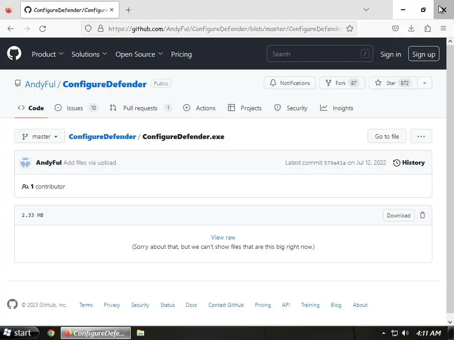Download the ConfigureDefender.exe file
The width and height of the screenshot is (454, 340).
point(399,216)
